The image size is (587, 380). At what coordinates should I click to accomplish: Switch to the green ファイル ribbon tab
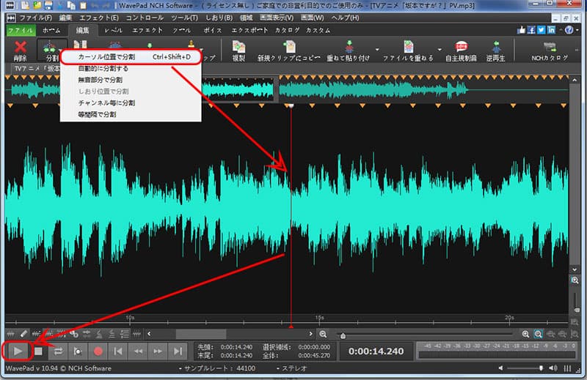coord(21,30)
